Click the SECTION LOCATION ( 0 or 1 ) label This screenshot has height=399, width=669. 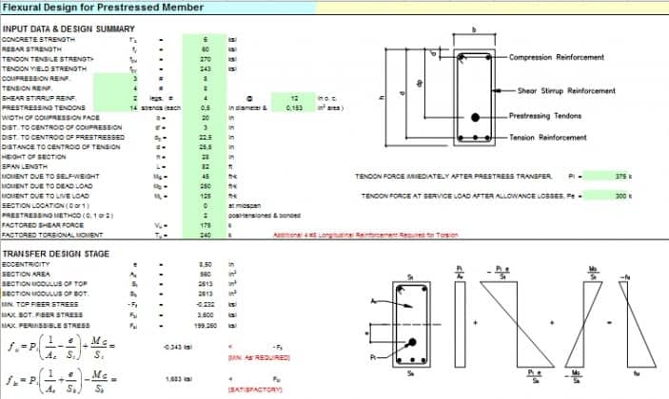46,205
